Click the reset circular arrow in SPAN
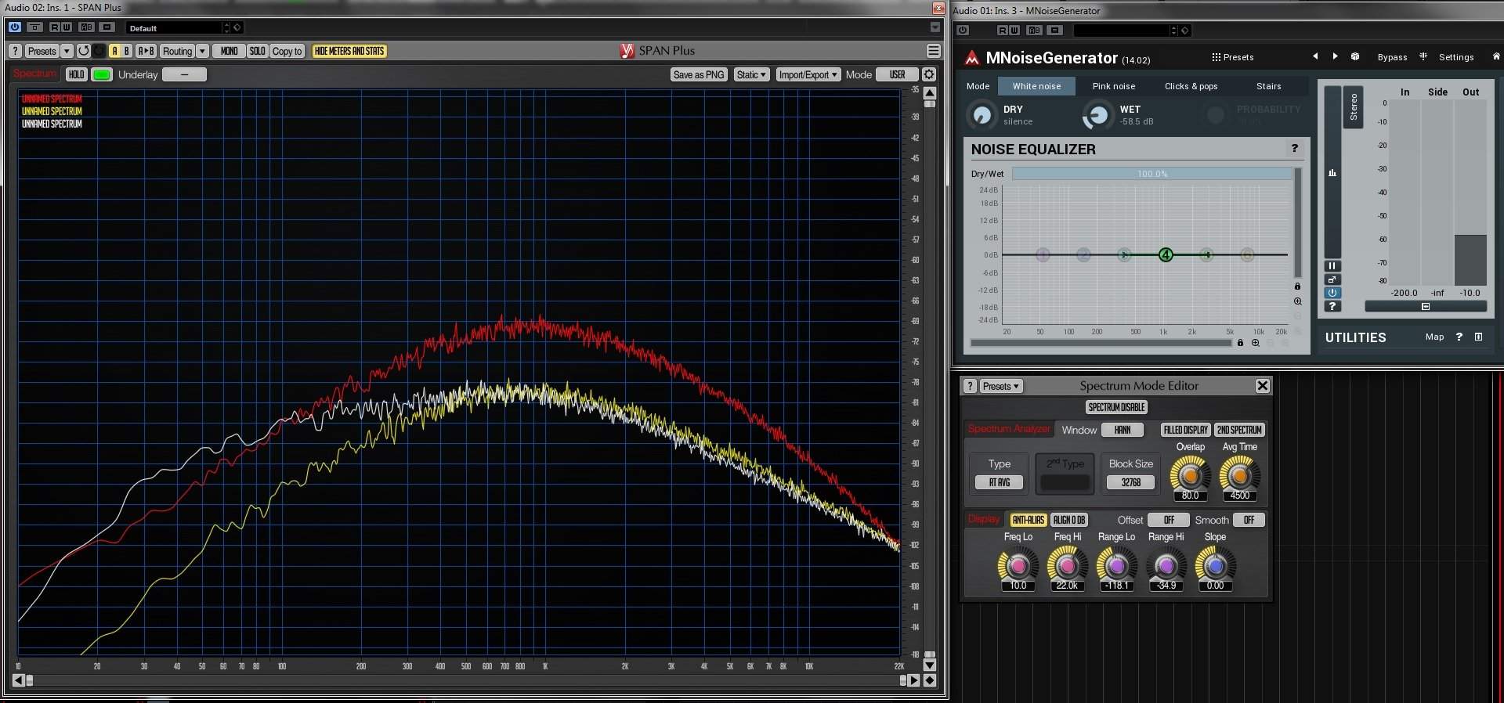The height and width of the screenshot is (703, 1504). [83, 51]
